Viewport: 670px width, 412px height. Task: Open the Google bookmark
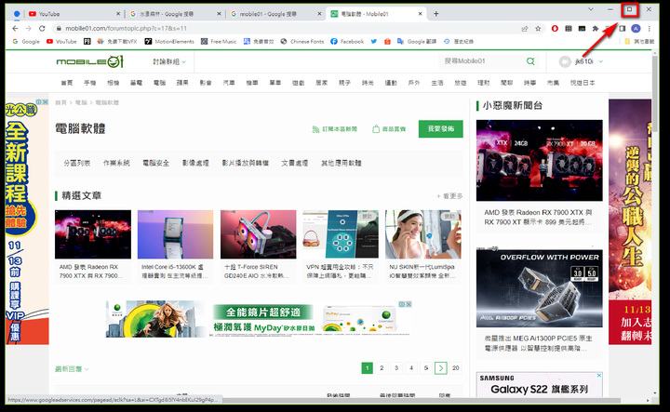[26, 42]
